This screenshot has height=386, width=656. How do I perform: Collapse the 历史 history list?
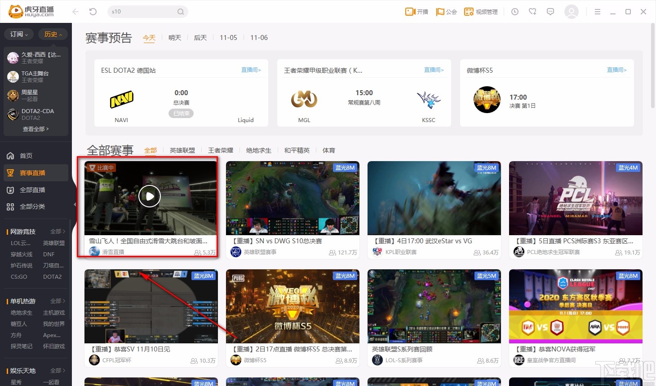pyautogui.click(x=53, y=34)
